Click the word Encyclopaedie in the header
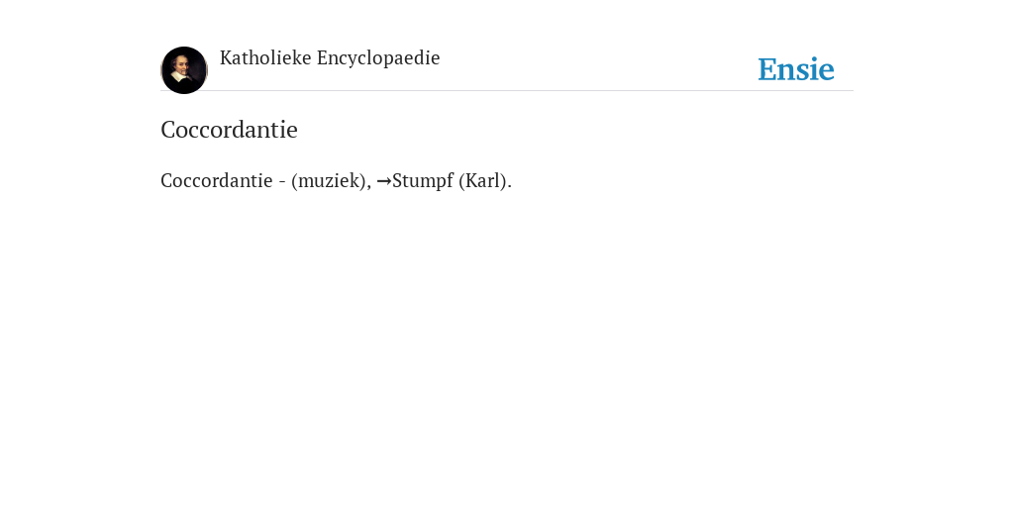 [x=378, y=58]
